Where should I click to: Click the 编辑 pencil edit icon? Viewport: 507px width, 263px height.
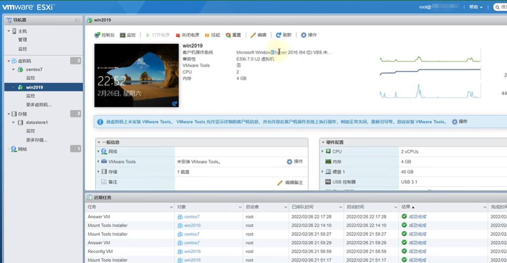253,35
